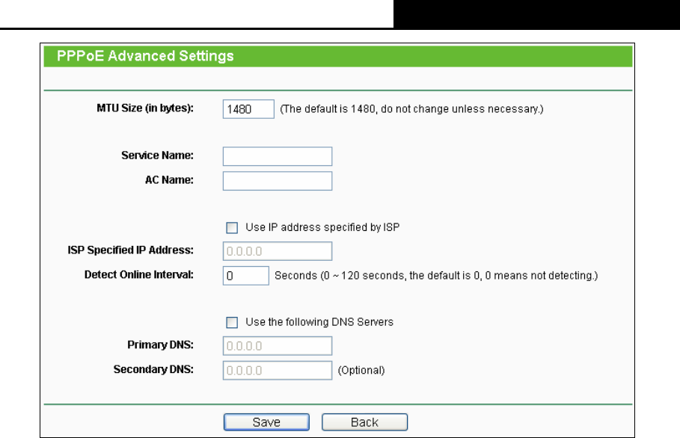Click the Seconds interval hint text
Image resolution: width=680 pixels, height=438 pixels.
[436, 276]
